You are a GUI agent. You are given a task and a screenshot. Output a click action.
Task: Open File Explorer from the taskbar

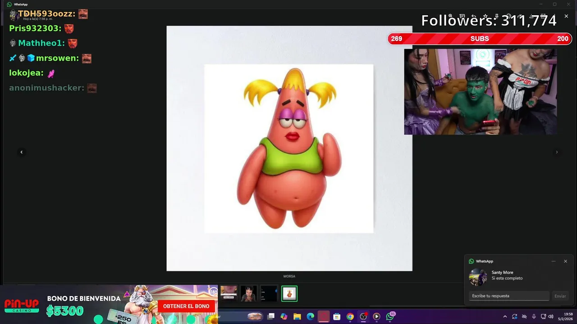click(297, 317)
